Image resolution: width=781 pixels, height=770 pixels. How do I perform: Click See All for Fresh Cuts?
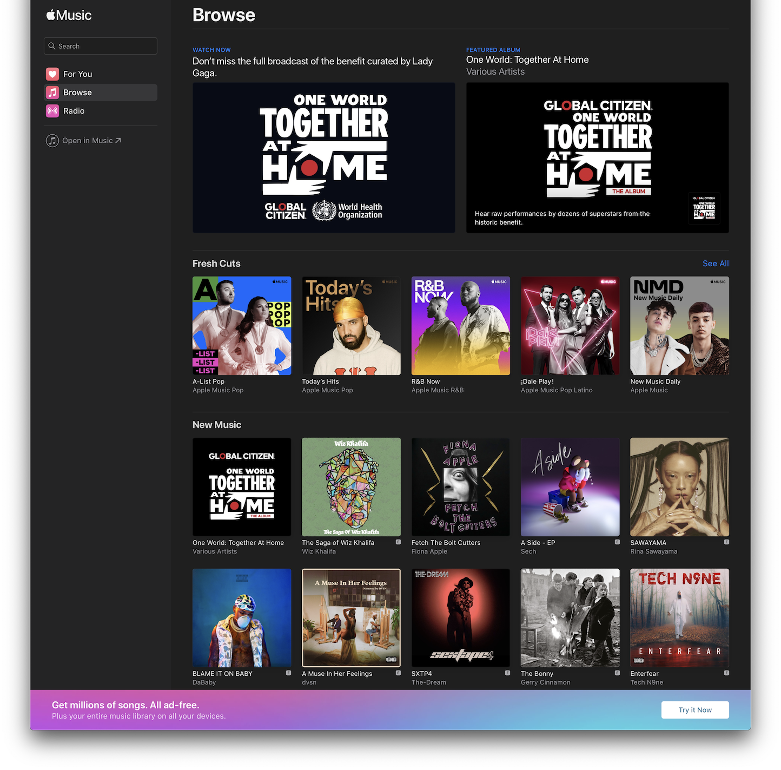[715, 264]
